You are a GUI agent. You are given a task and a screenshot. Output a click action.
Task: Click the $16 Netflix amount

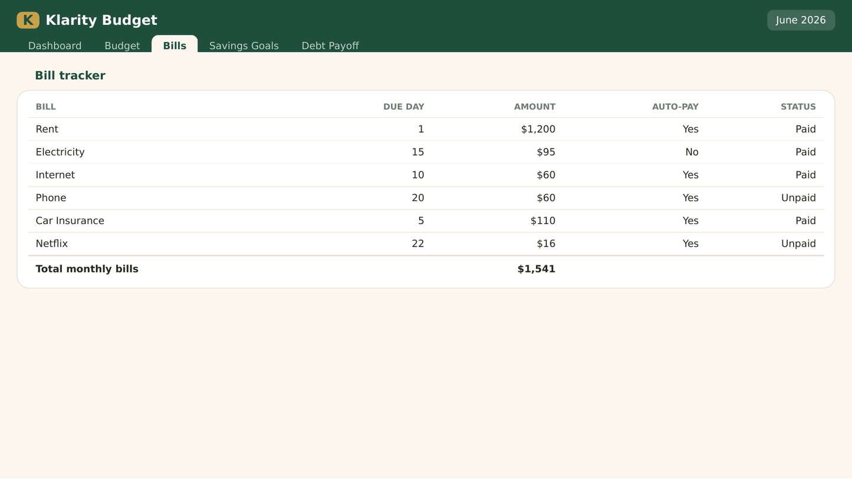[546, 244]
